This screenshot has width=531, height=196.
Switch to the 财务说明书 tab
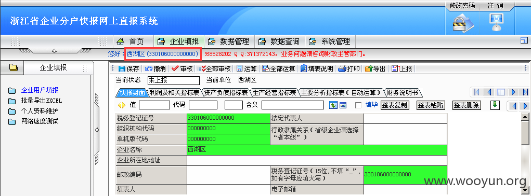pyautogui.click(x=403, y=92)
